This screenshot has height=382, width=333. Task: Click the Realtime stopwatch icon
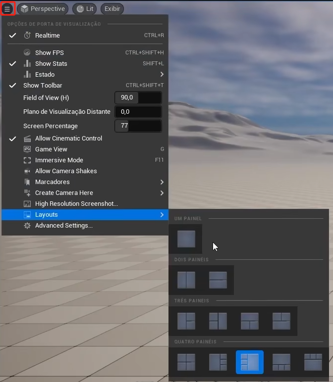(27, 35)
